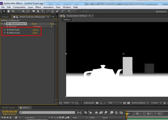
Task: Open the 1 View layout dropdown
Action: coord(156,103)
